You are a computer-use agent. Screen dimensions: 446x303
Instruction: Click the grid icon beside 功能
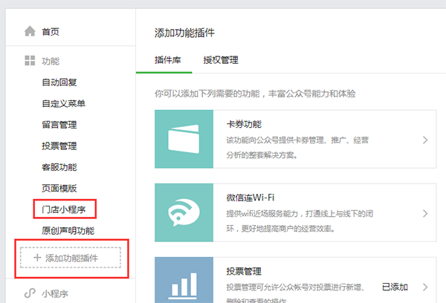coord(30,61)
